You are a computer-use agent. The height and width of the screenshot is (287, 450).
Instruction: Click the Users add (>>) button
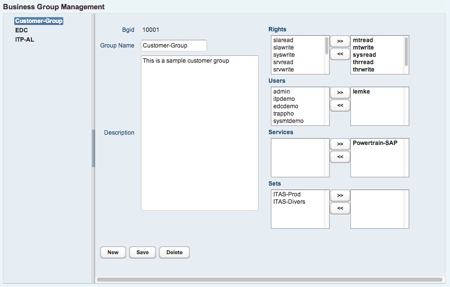pyautogui.click(x=340, y=93)
